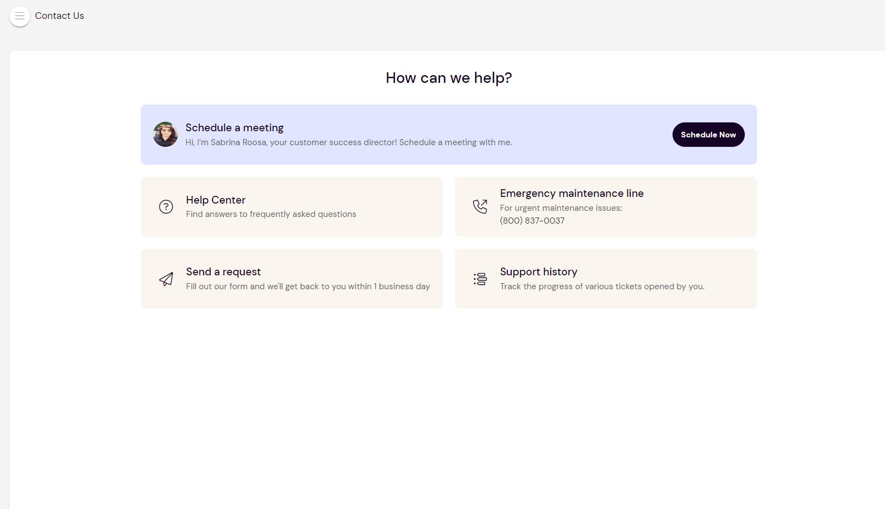Click Sabrina Roosa's profile avatar
The image size is (885, 509).
[165, 135]
